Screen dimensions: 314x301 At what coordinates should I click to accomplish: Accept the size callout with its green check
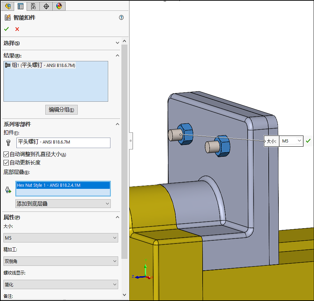pos(308,141)
